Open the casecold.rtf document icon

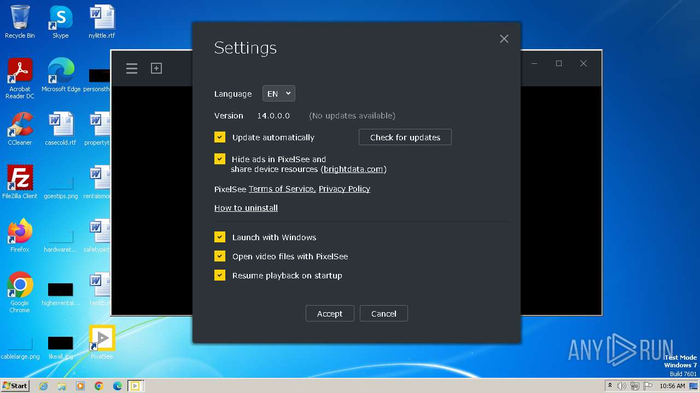point(61,129)
